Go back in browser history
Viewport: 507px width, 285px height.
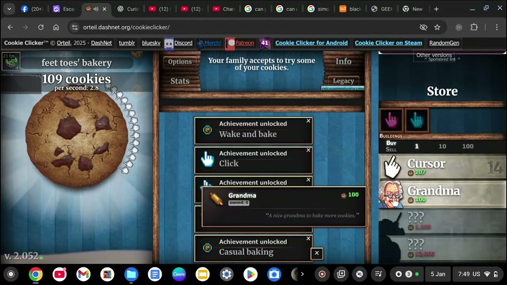[10, 27]
